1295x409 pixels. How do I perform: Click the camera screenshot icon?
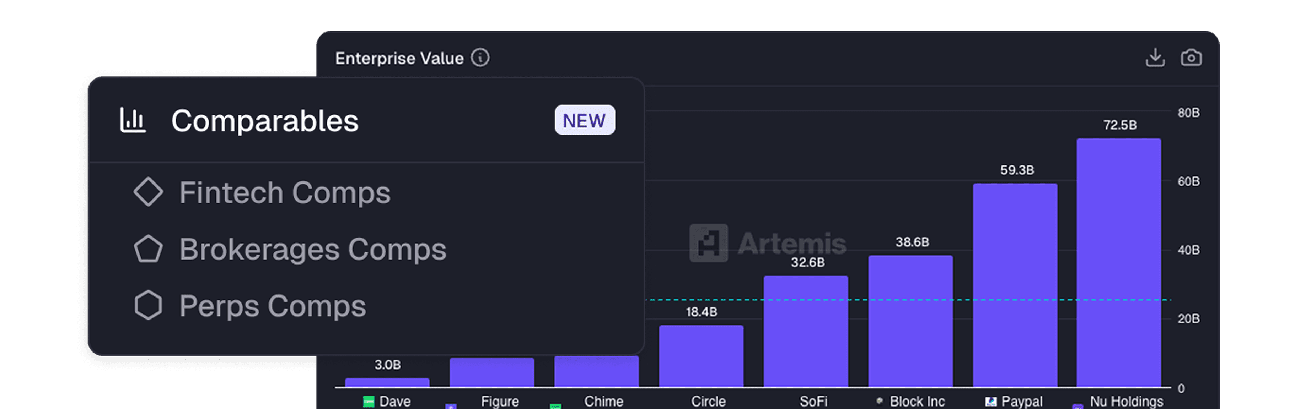click(1191, 58)
